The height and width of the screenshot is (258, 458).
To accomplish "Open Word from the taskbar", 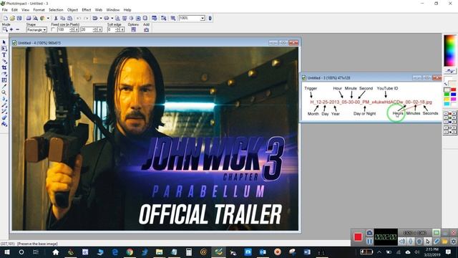I will [x=307, y=252].
